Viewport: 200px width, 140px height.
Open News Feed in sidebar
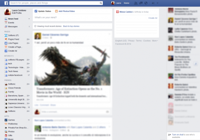pos(13,19)
